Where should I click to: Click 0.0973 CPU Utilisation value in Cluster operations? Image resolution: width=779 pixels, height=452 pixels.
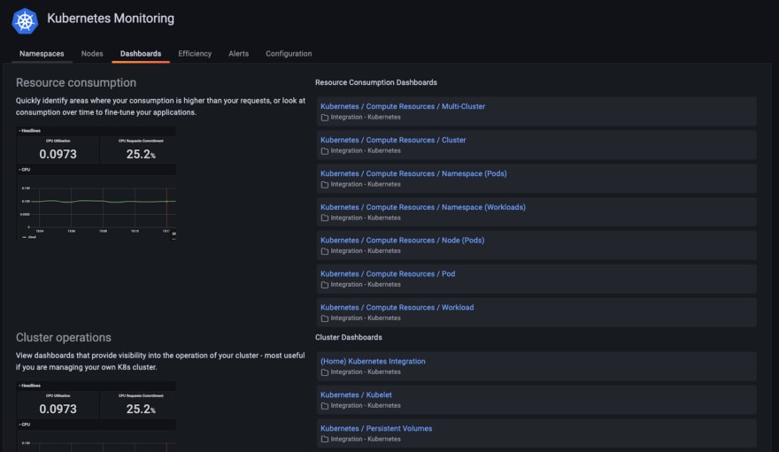pos(58,409)
